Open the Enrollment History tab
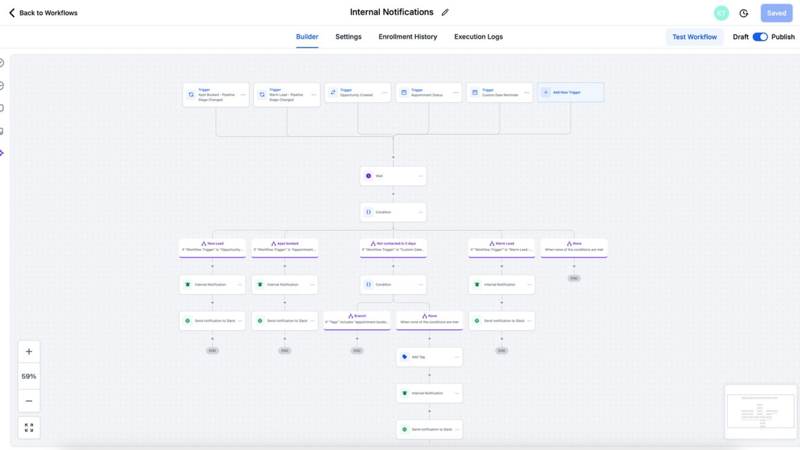This screenshot has height=450, width=800. (x=407, y=37)
